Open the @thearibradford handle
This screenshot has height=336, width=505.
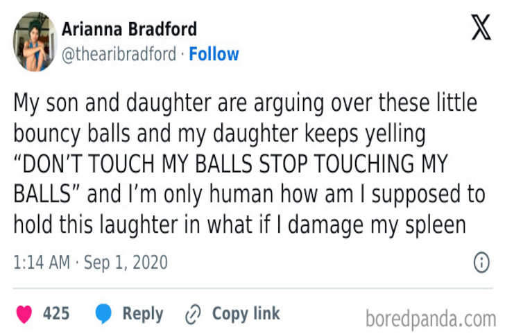119,54
